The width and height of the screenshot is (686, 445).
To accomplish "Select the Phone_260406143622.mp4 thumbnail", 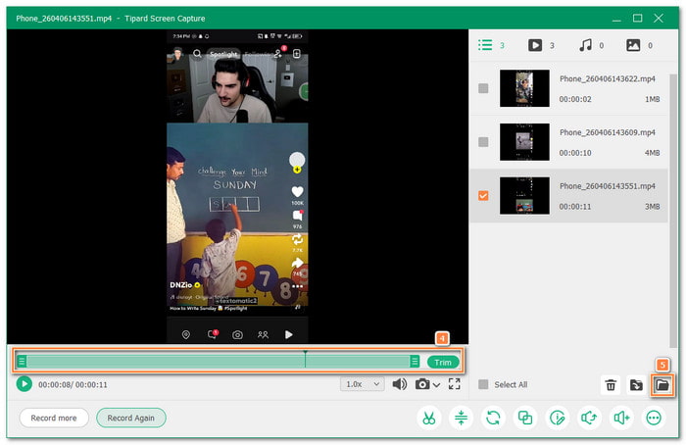I will coord(524,88).
